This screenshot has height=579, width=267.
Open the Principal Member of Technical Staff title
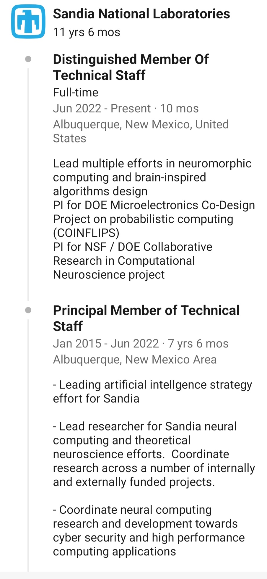[x=146, y=318]
